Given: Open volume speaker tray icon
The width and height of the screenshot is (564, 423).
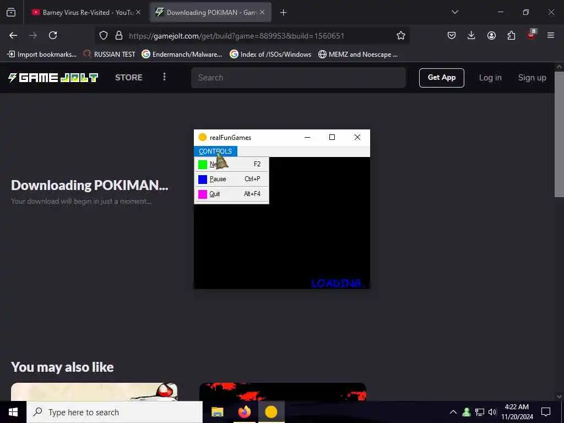Looking at the screenshot, I should pos(492,412).
